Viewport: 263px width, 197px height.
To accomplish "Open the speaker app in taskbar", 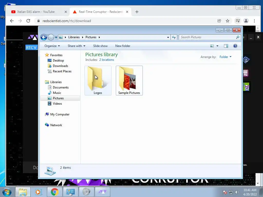I will (86, 192).
